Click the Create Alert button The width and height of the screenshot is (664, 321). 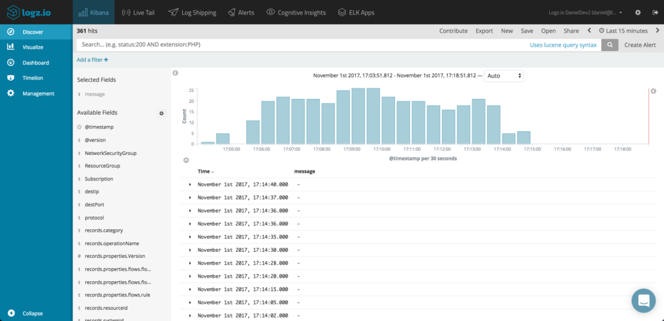coord(640,45)
